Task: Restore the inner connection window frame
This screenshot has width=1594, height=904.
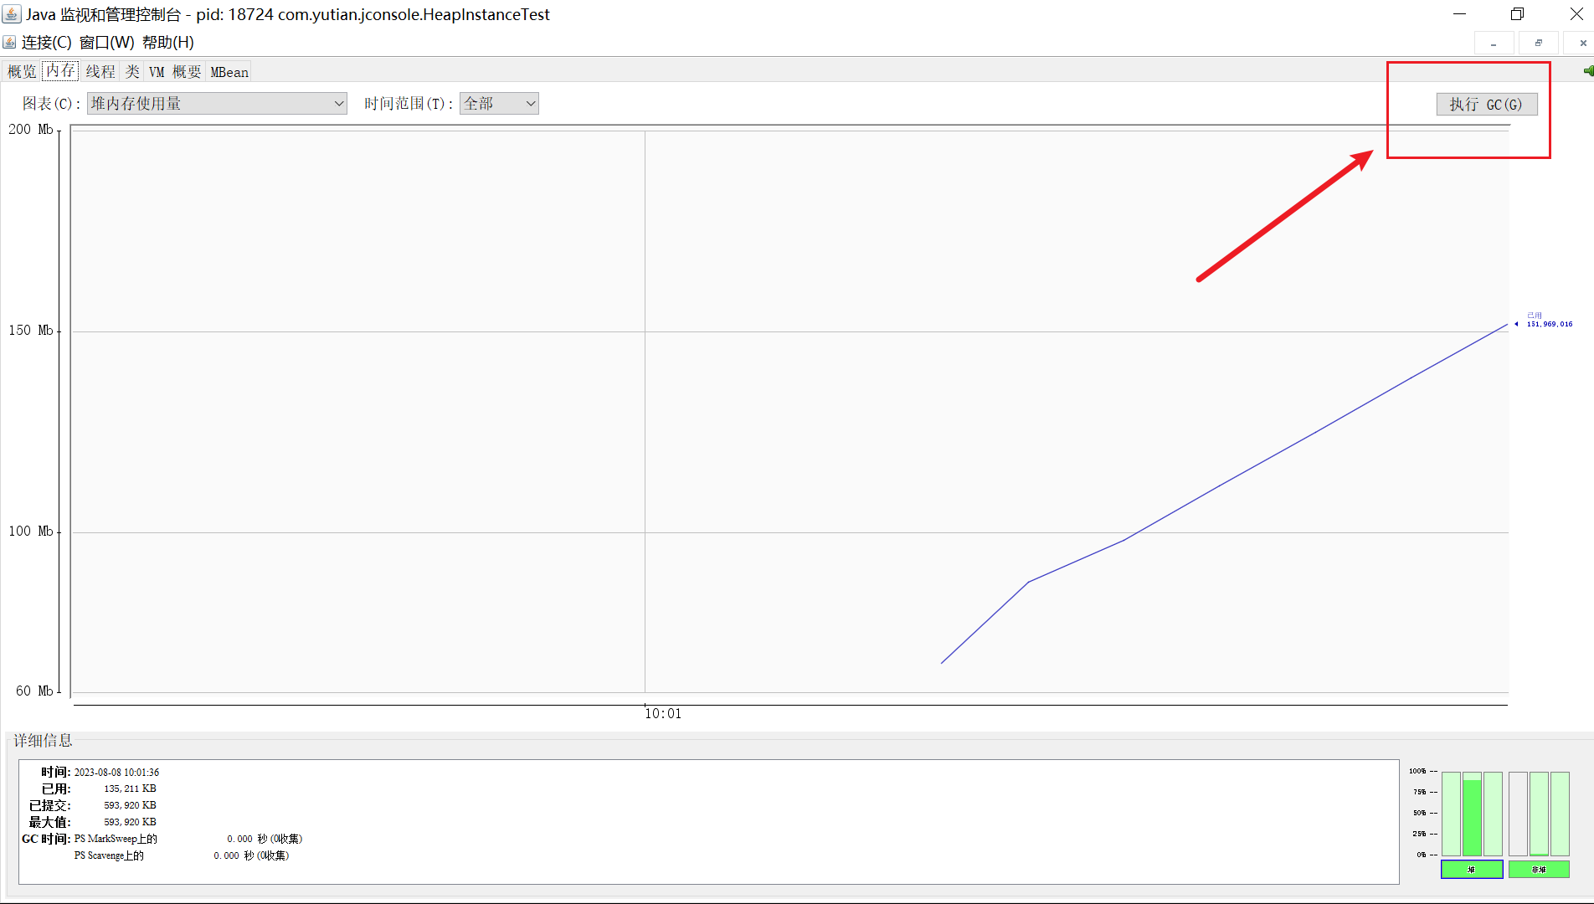Action: [x=1538, y=43]
